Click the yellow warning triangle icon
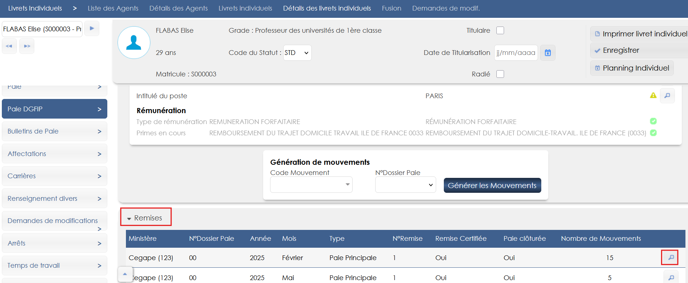The width and height of the screenshot is (688, 283). pos(653,95)
